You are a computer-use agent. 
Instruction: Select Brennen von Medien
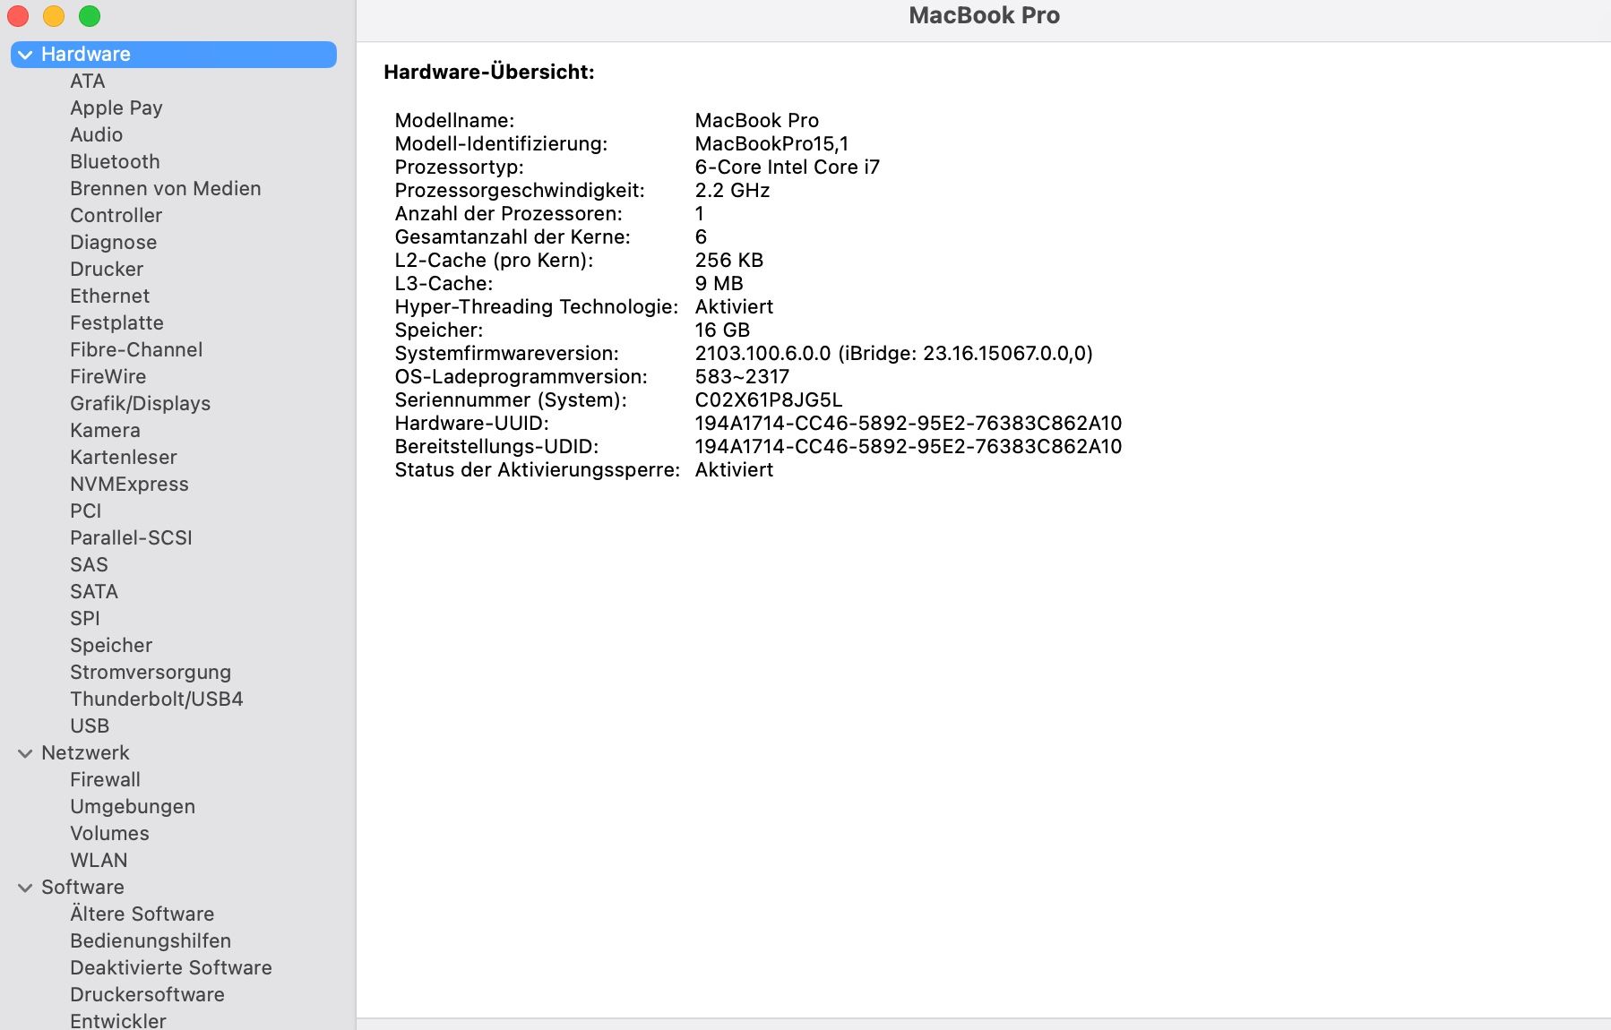point(166,189)
